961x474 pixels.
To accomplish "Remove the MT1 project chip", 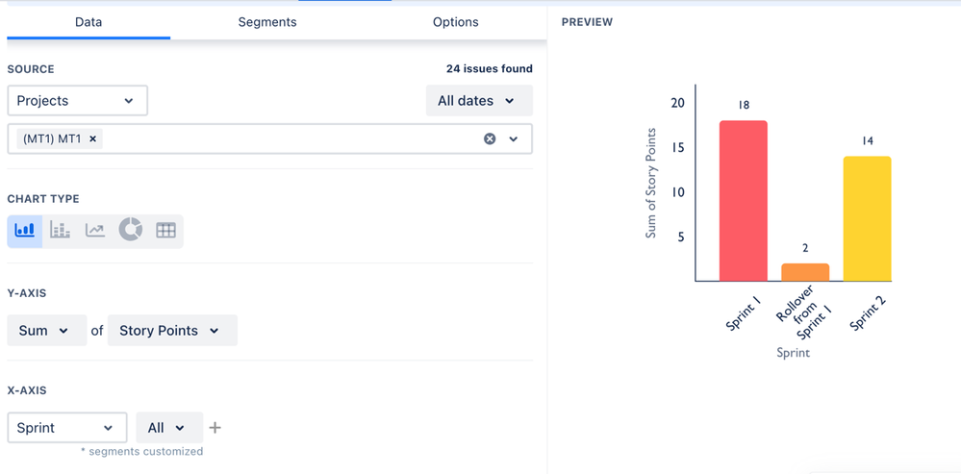I will click(92, 139).
